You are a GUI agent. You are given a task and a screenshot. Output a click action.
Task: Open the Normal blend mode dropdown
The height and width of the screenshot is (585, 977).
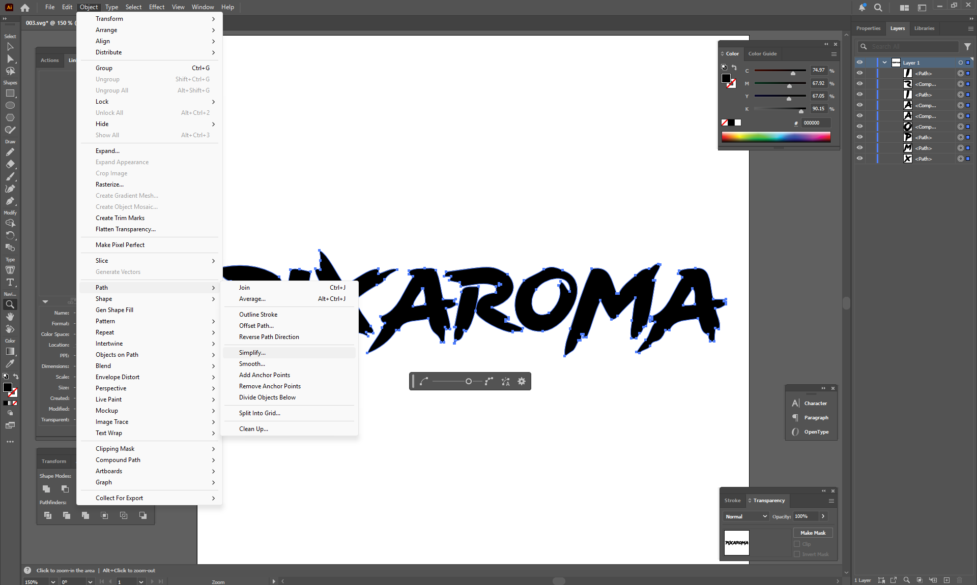tap(746, 516)
